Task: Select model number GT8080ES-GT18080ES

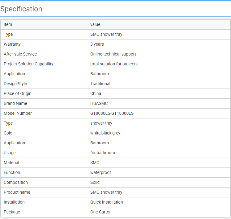Action: click(x=112, y=113)
